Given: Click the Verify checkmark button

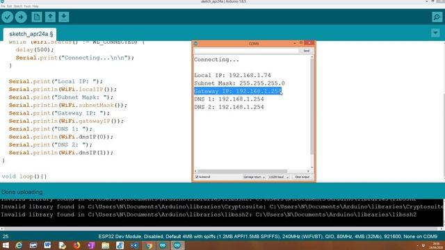Looking at the screenshot, I should [x=8, y=17].
